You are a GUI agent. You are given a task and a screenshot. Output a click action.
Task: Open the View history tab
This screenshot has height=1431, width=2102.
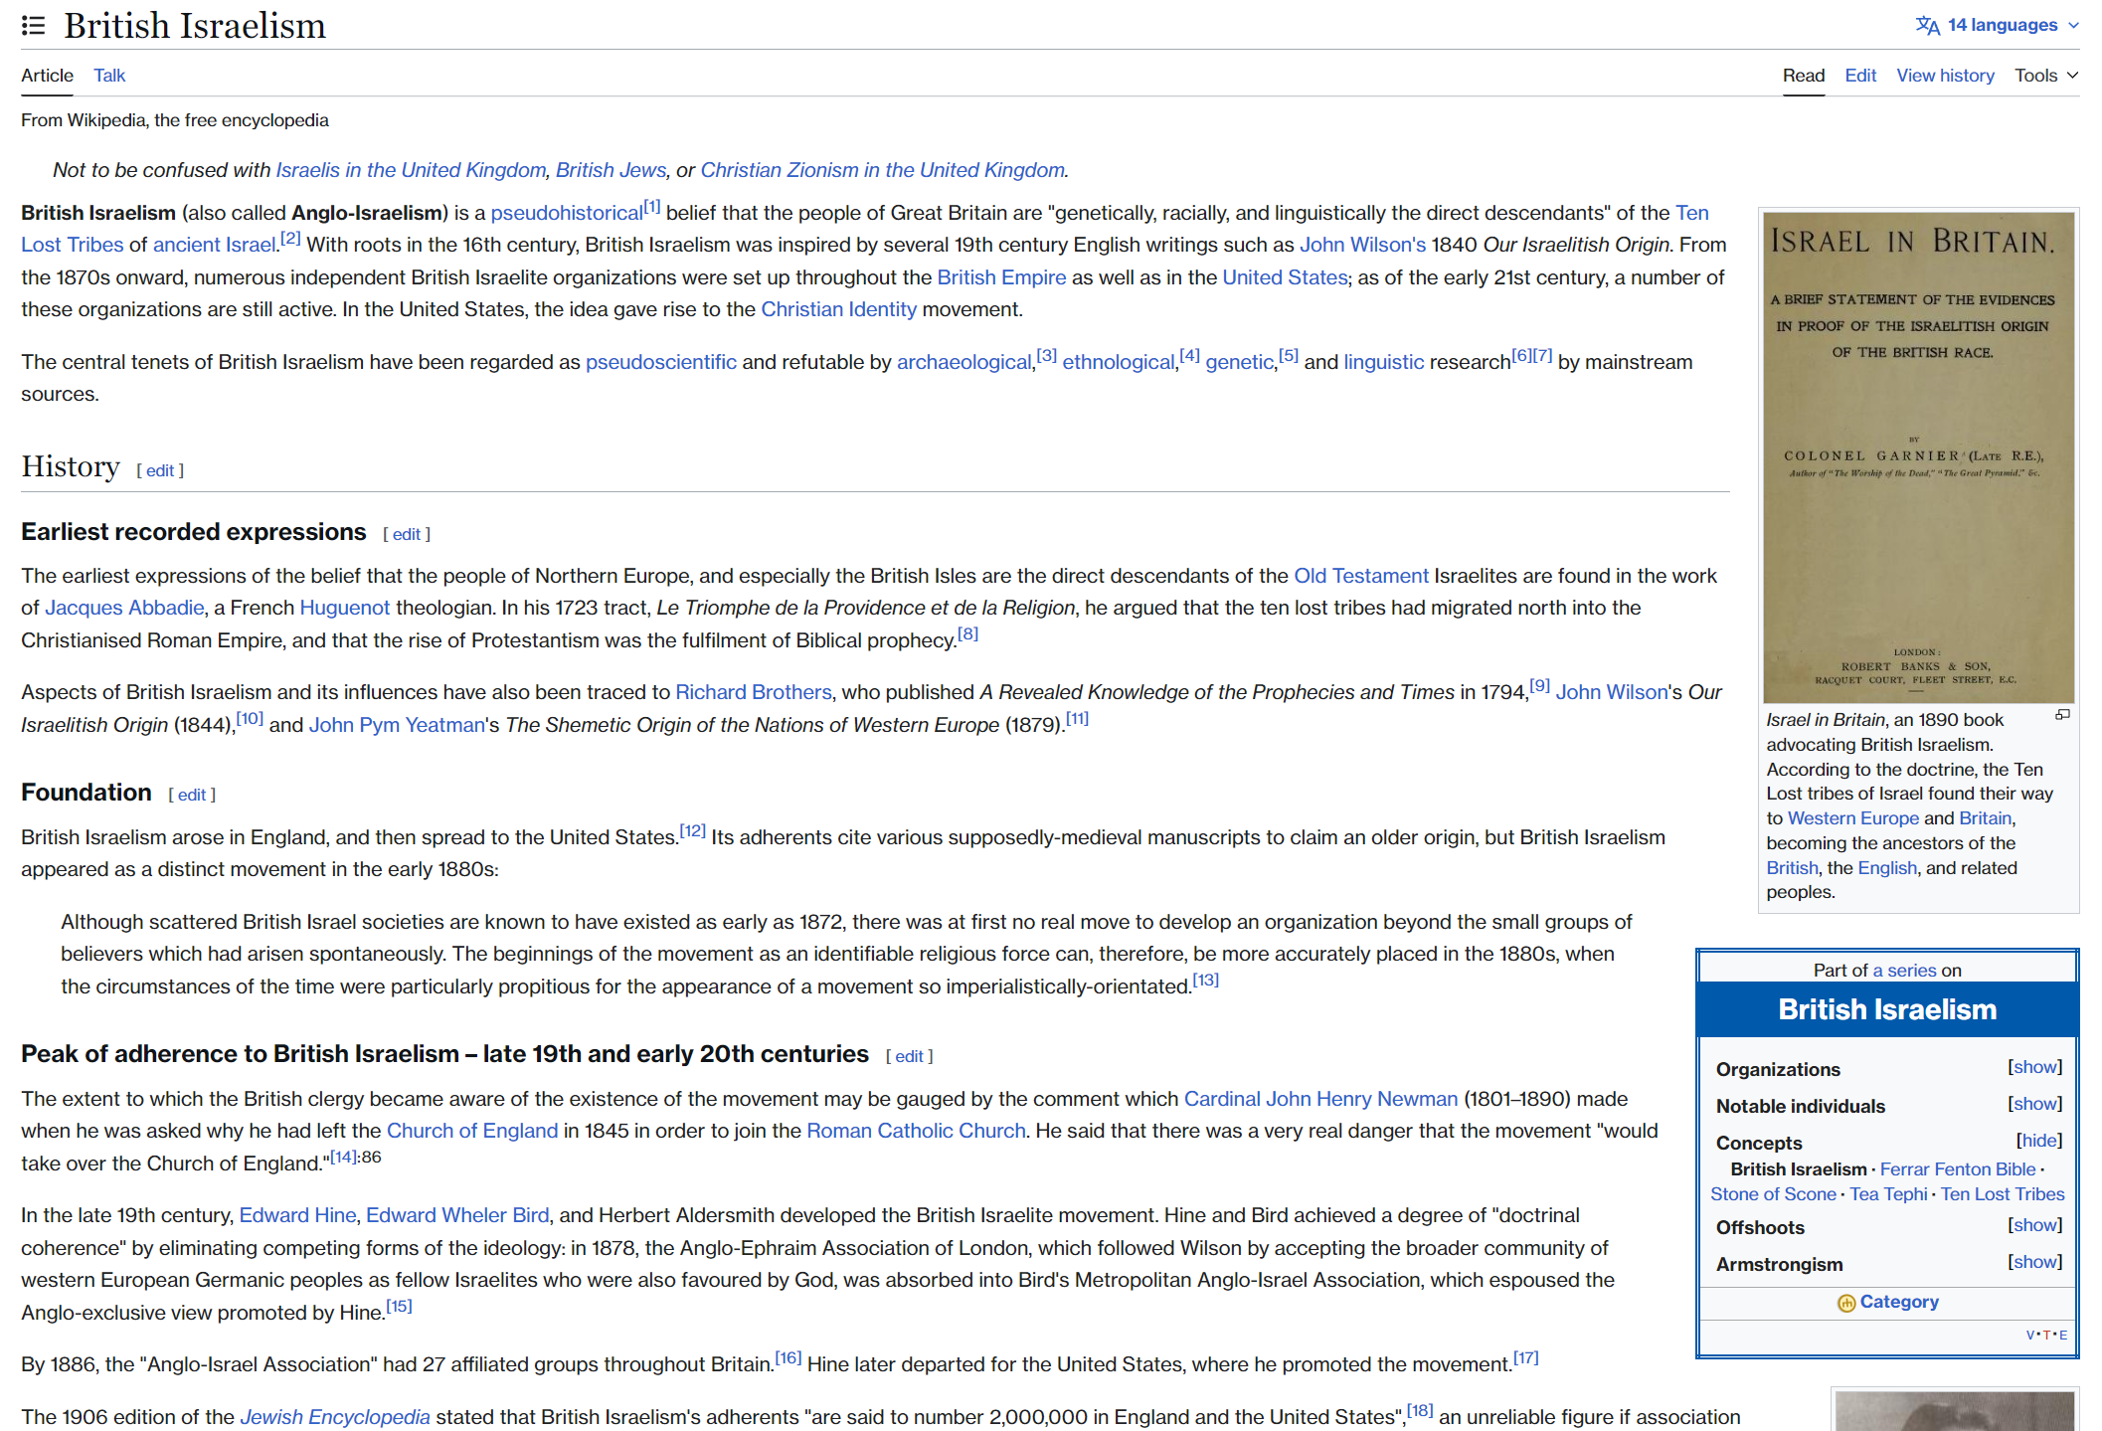coord(1944,76)
